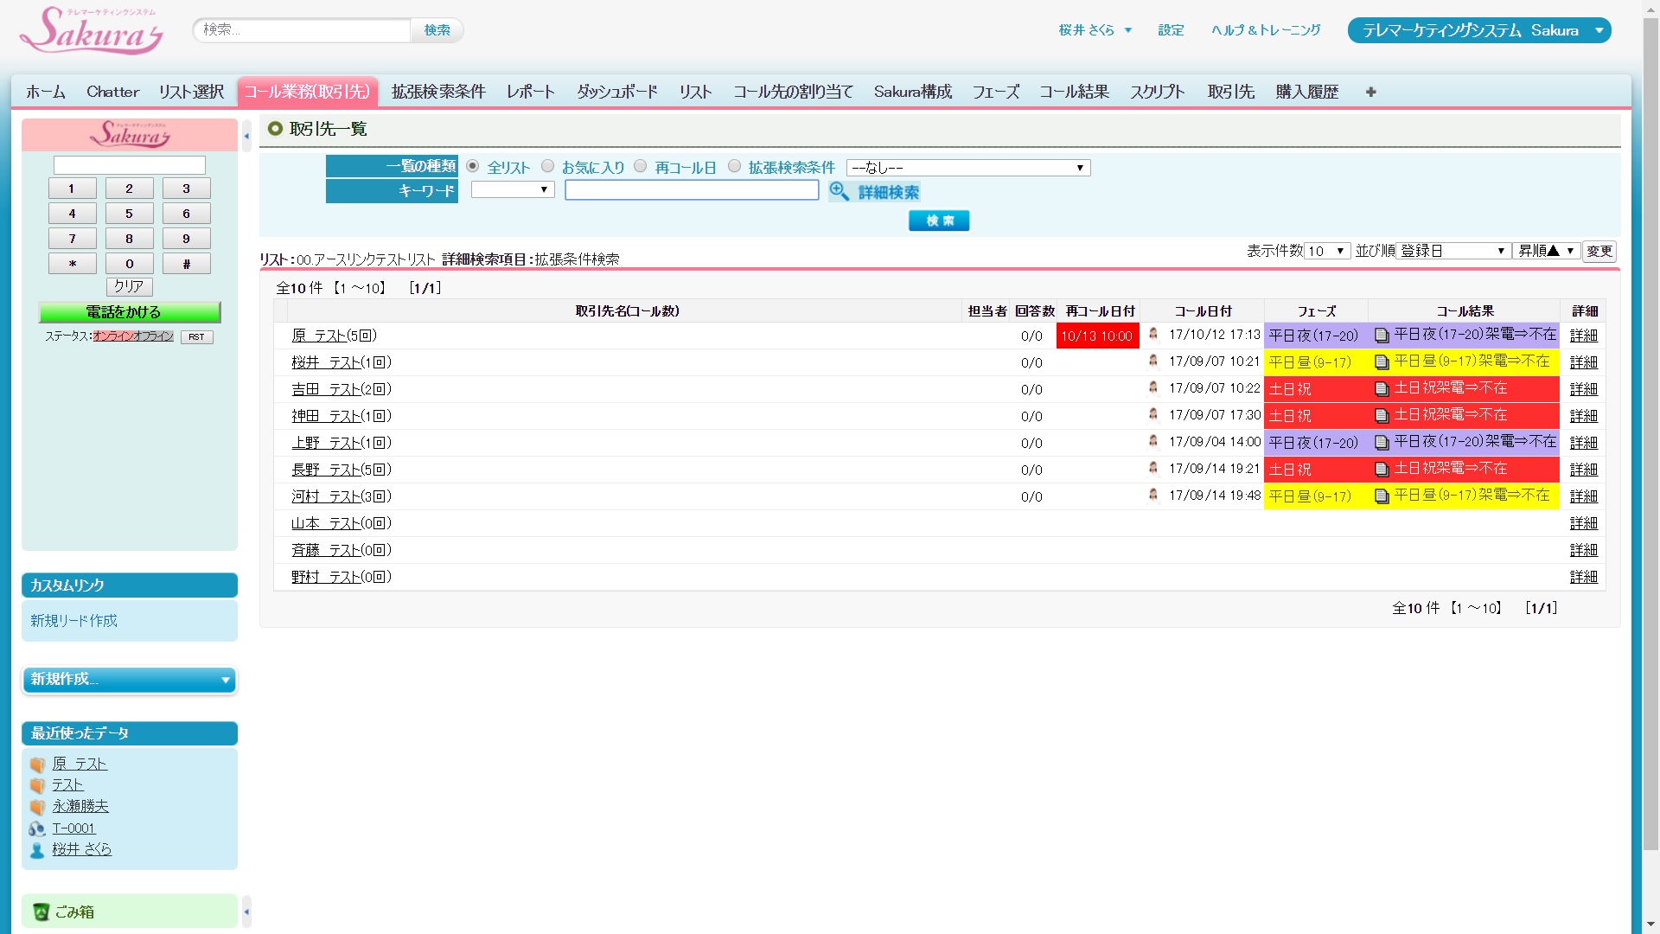Click the note icon in 河村 テスト call result

1382,496
